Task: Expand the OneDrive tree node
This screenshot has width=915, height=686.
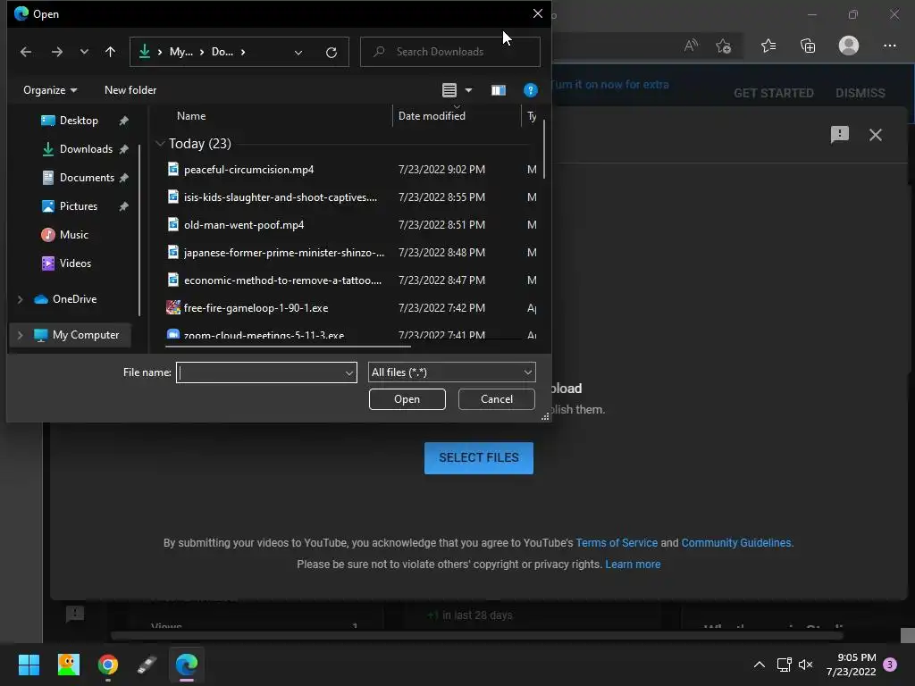Action: click(x=20, y=299)
